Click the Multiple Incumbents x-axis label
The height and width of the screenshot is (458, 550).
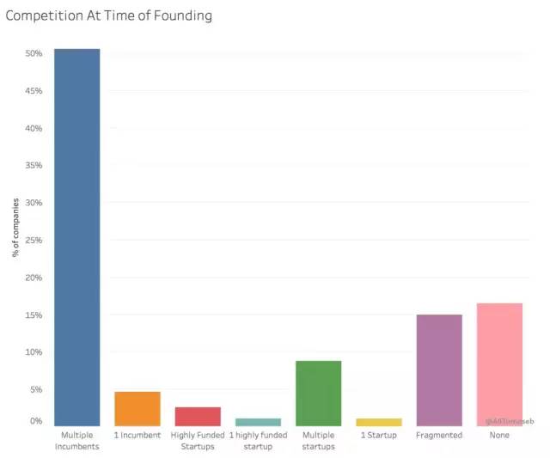[77, 440]
